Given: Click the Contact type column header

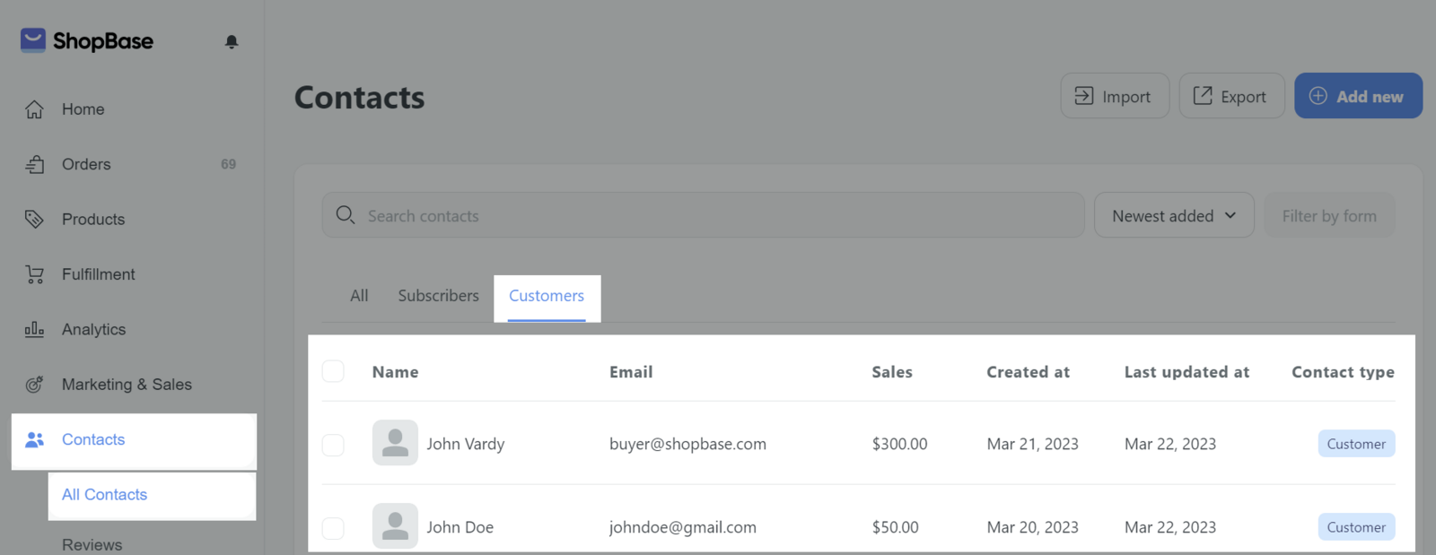Looking at the screenshot, I should pos(1343,372).
